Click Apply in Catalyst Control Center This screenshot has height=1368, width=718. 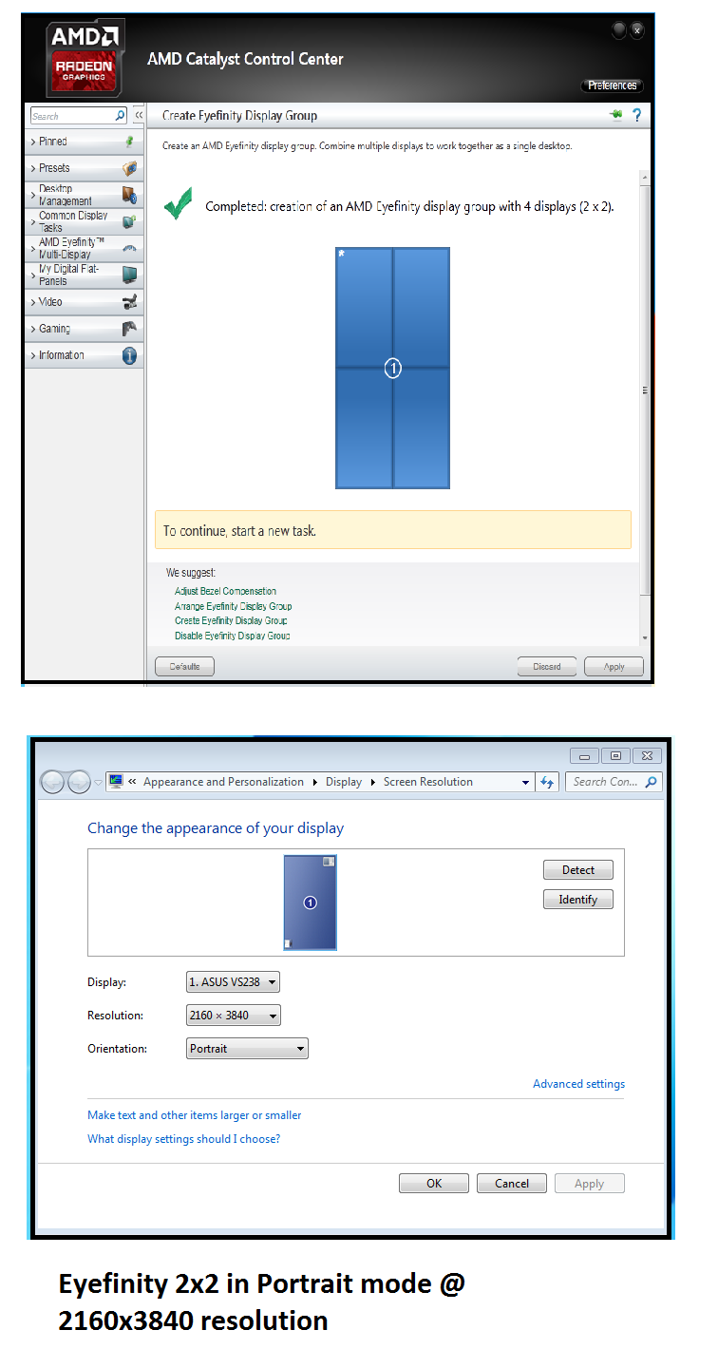[614, 667]
